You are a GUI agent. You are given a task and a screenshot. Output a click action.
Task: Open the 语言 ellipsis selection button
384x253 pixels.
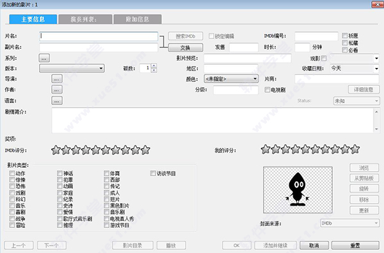pyautogui.click(x=57, y=101)
